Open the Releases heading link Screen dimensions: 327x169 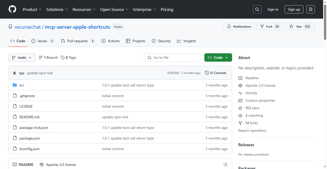coord(246,145)
